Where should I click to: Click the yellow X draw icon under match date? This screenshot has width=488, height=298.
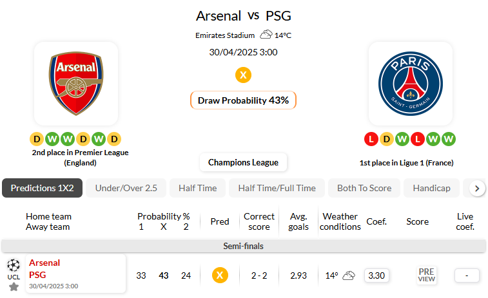click(244, 75)
